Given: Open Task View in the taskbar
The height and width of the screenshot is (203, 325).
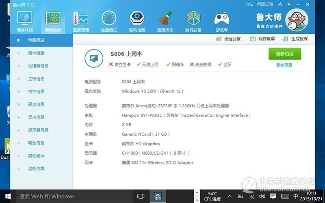Looking at the screenshot, I should [141, 196].
